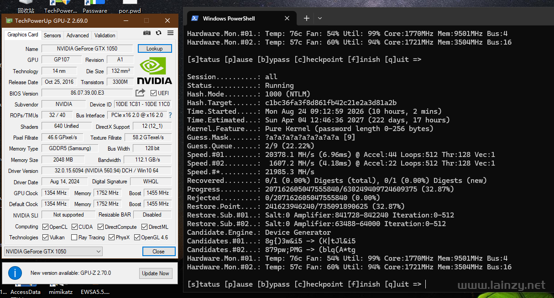554x298 pixels.
Task: Minimize the GPU-Z window
Action: (x=125, y=20)
